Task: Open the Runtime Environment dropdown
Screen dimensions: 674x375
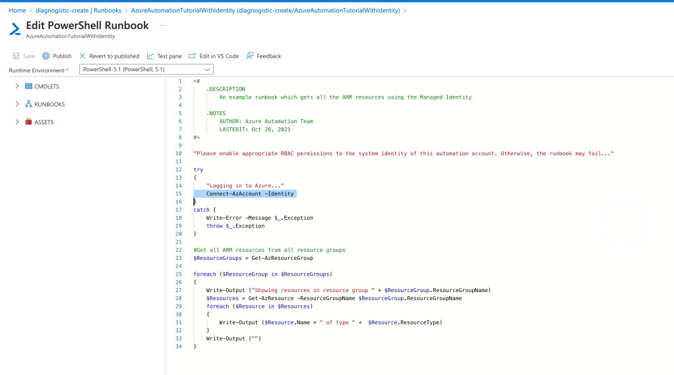Action: (x=146, y=70)
